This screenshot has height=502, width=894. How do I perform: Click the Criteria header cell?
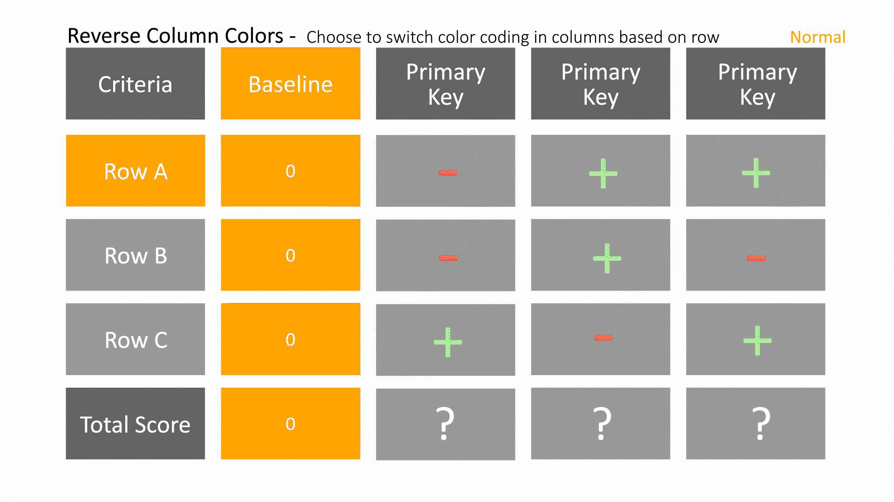pyautogui.click(x=135, y=84)
